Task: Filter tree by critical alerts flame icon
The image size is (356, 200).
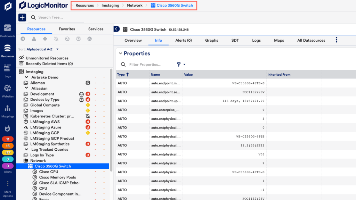Action: pyautogui.click(x=23, y=39)
